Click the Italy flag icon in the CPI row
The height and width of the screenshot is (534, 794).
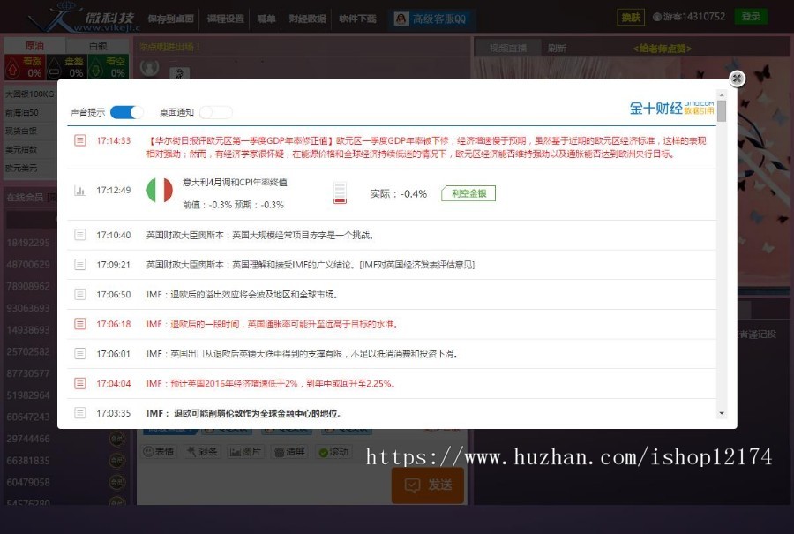(160, 191)
